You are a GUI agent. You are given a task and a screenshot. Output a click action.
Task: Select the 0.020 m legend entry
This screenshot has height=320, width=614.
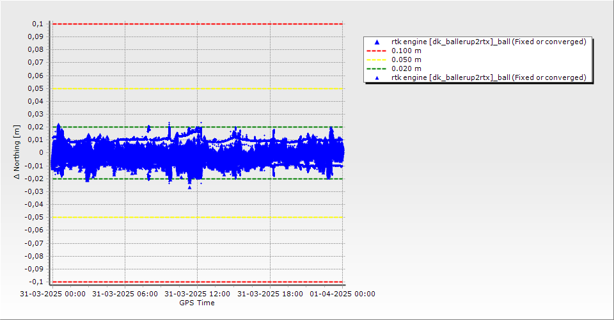pos(407,69)
